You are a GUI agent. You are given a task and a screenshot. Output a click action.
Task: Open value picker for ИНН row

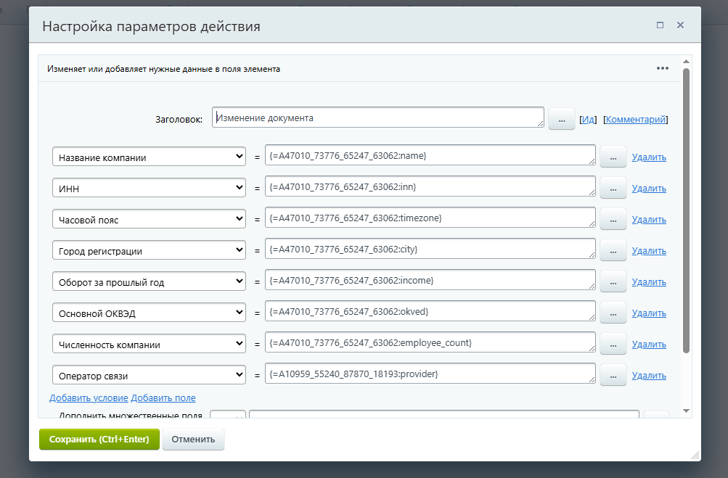click(613, 188)
